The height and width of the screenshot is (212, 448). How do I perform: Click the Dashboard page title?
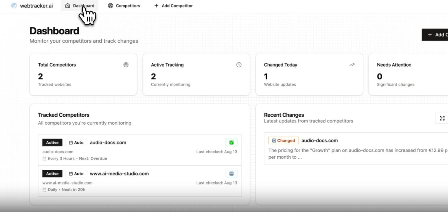pyautogui.click(x=55, y=31)
